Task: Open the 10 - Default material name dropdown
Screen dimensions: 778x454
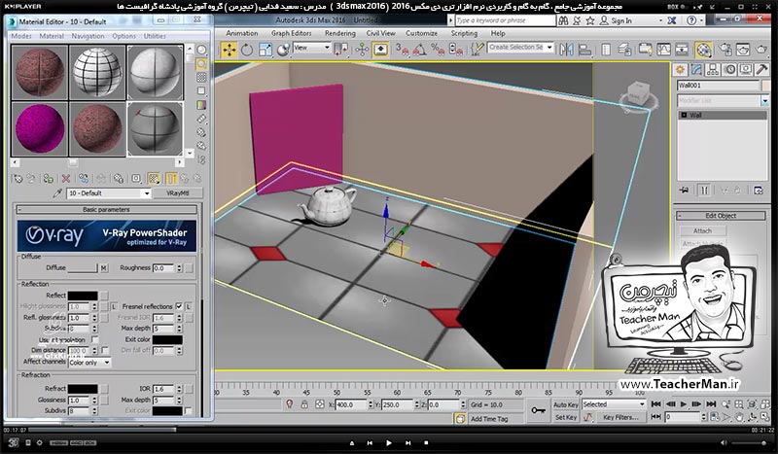Action: click(147, 193)
